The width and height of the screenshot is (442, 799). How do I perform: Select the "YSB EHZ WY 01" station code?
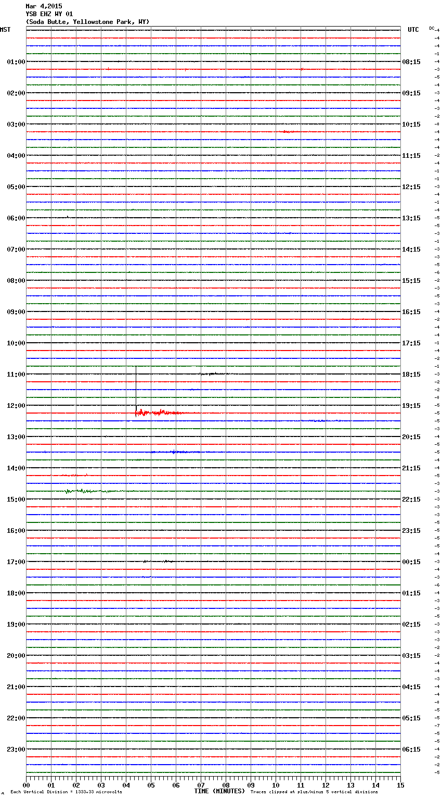tap(49, 14)
